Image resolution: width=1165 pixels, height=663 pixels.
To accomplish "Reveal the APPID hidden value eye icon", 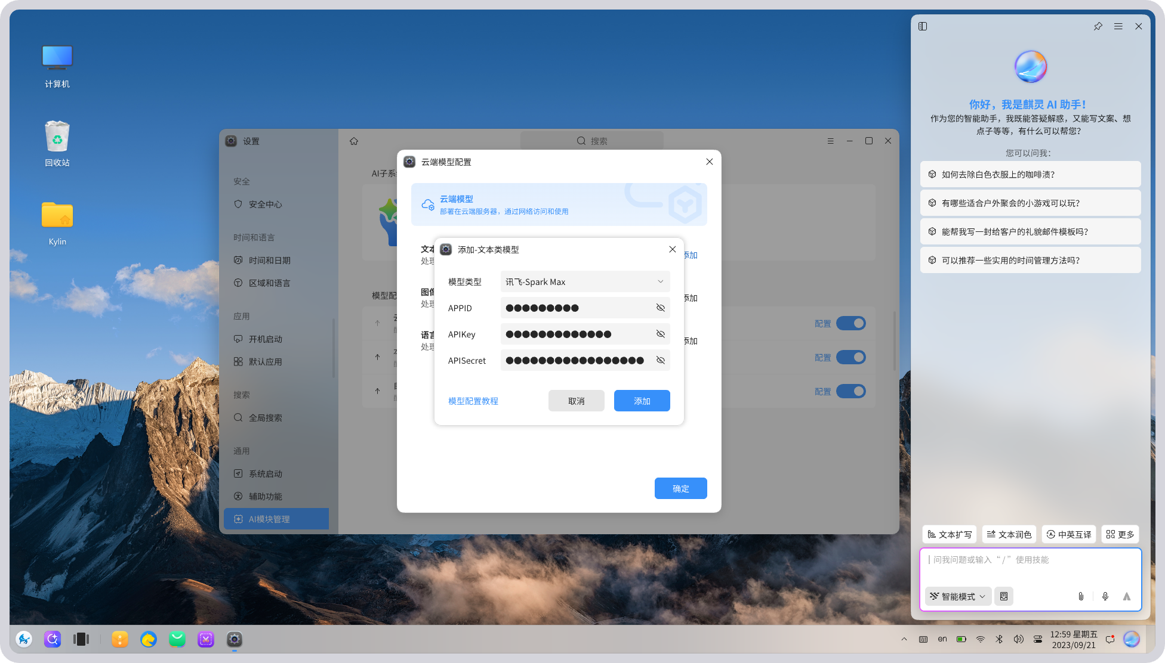I will click(x=660, y=308).
